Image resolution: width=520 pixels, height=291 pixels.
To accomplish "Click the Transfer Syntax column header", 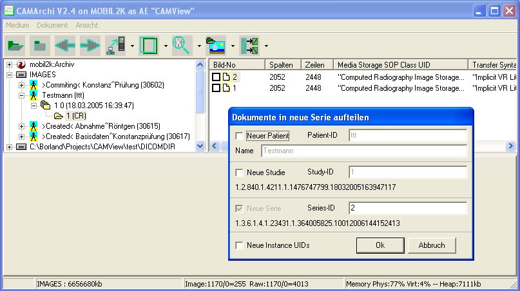I will tap(494, 64).
